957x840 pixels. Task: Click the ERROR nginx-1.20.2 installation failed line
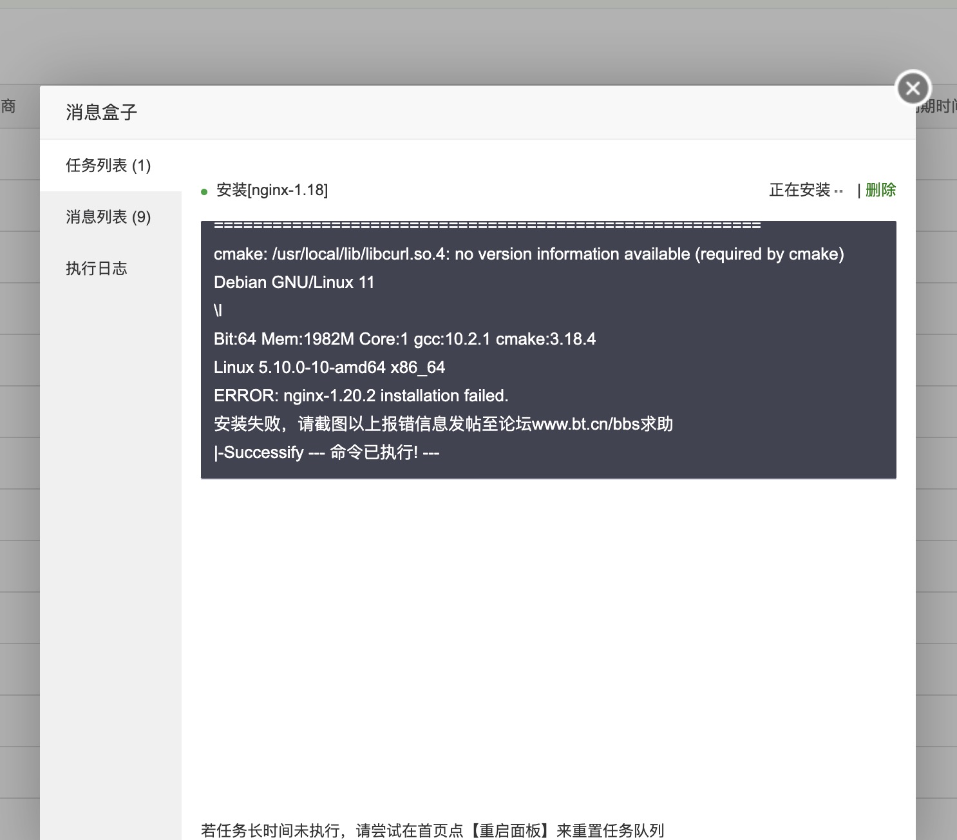point(361,396)
